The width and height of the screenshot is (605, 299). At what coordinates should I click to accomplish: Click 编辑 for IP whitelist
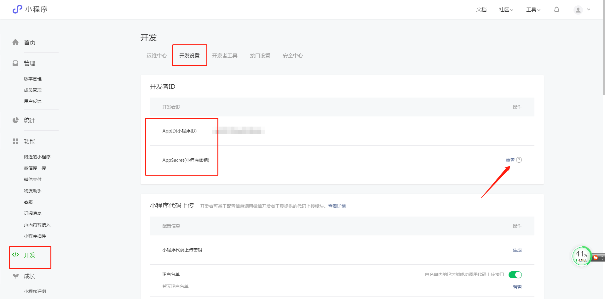point(517,287)
